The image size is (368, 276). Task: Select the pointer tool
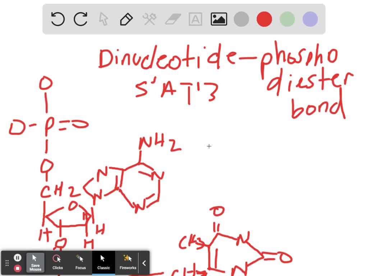point(103,19)
